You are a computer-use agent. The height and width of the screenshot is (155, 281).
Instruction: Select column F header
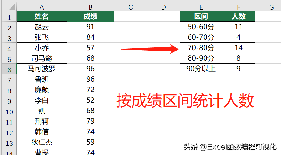239,7
